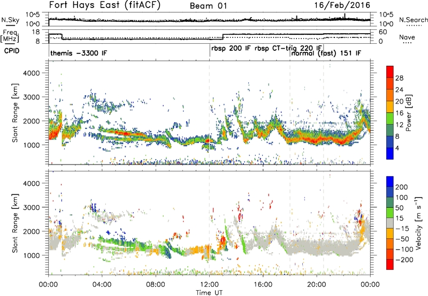Image resolution: width=428 pixels, height=296 pixels.
Task: Click the green 12 dB segment of Power colorbar
Action: (390, 119)
